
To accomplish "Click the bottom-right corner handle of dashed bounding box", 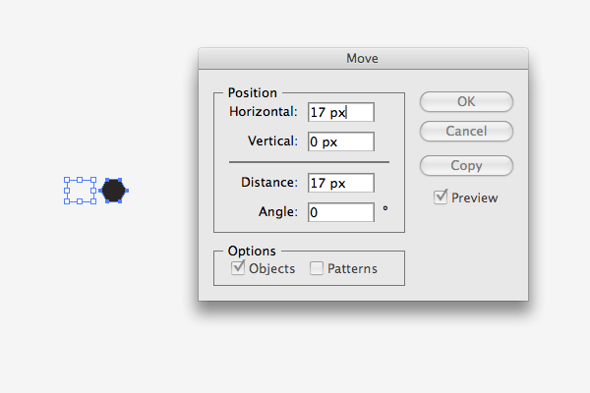I will click(x=93, y=201).
